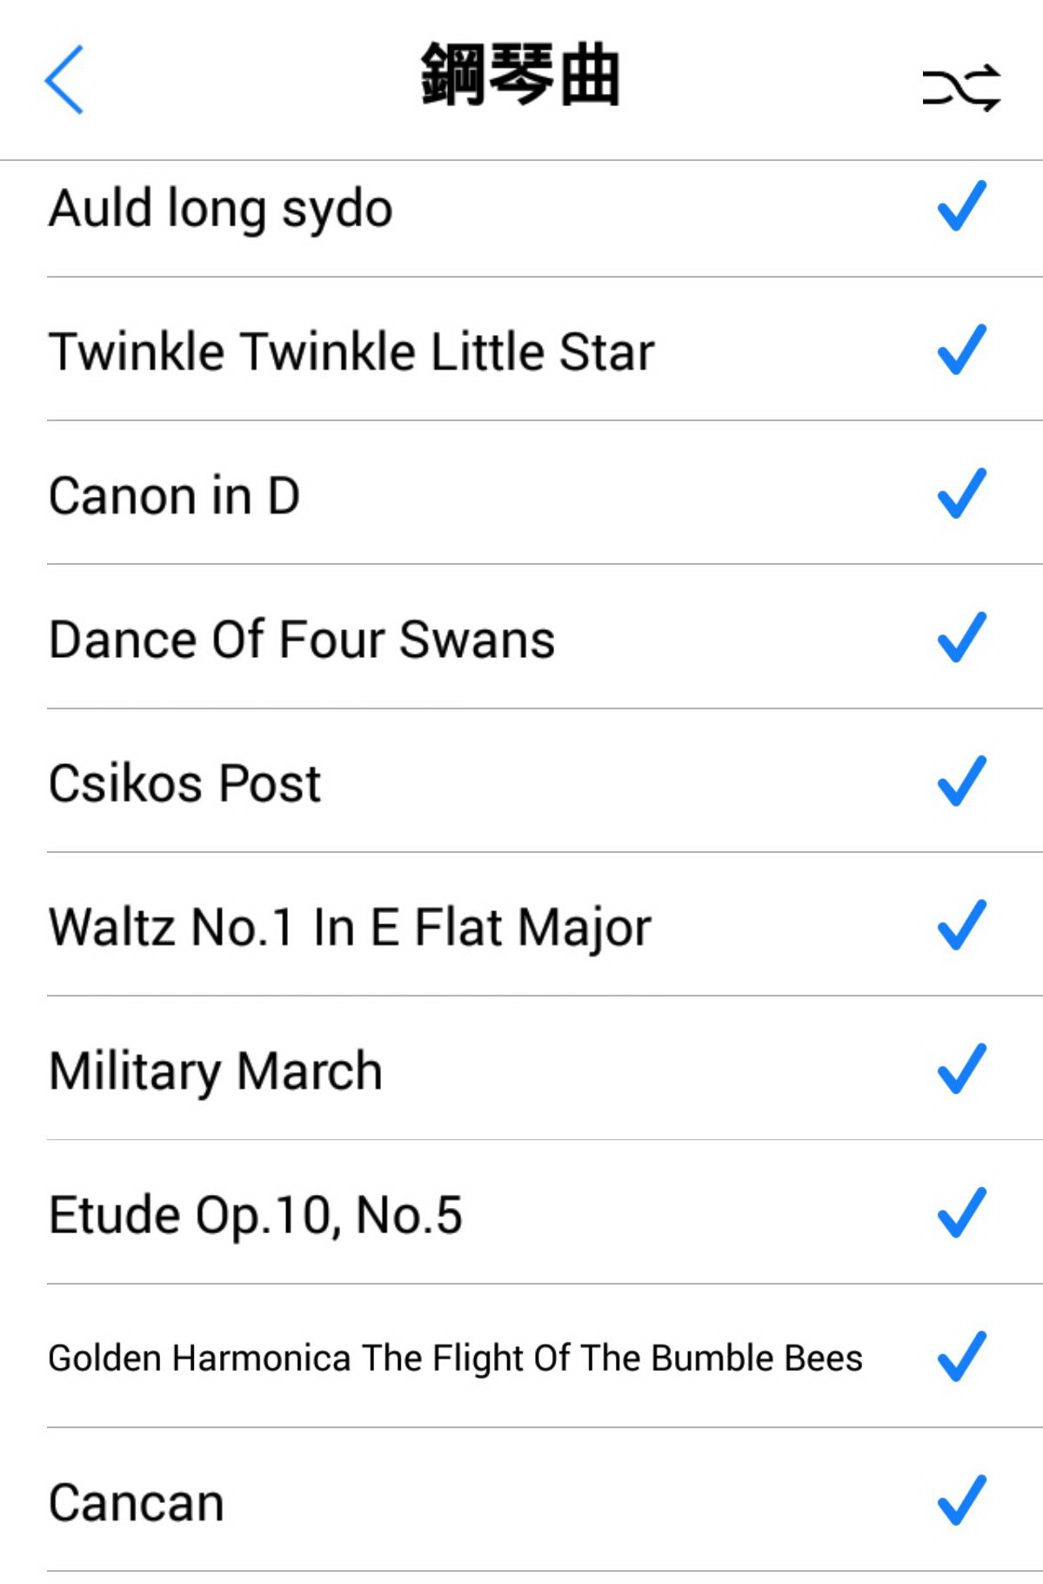Toggle the Flight Of The Bumble Bees checkmark

[961, 1356]
